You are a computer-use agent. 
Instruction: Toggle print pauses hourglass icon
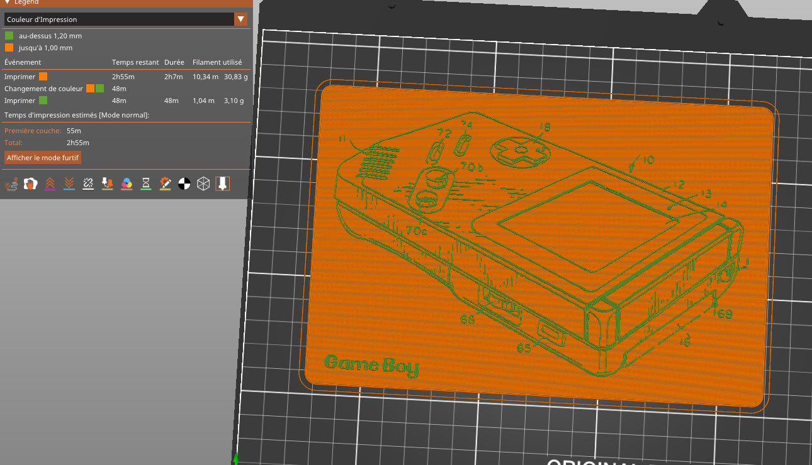146,183
